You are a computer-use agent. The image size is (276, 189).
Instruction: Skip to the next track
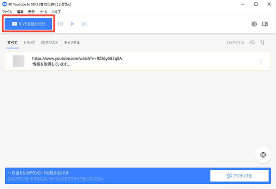[x=84, y=24]
